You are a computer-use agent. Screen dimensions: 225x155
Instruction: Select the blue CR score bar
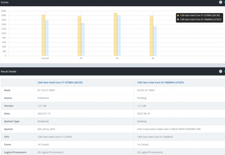point(118,36)
